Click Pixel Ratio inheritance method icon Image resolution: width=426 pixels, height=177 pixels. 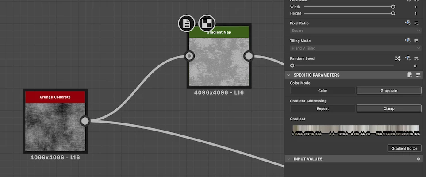pyautogui.click(x=407, y=23)
